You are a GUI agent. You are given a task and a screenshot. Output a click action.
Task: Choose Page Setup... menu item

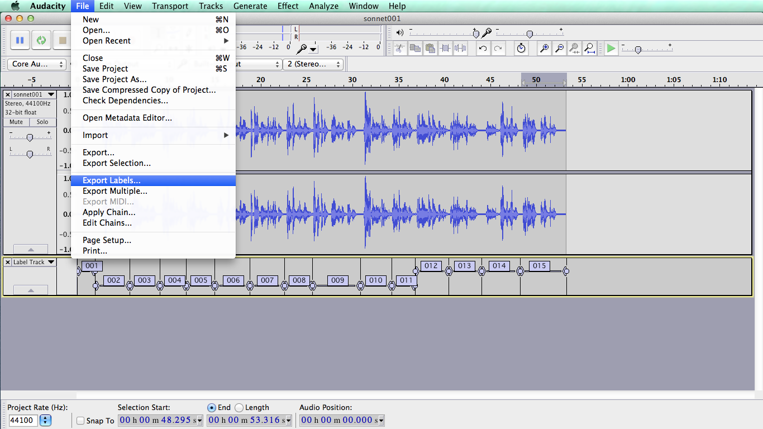pyautogui.click(x=153, y=240)
